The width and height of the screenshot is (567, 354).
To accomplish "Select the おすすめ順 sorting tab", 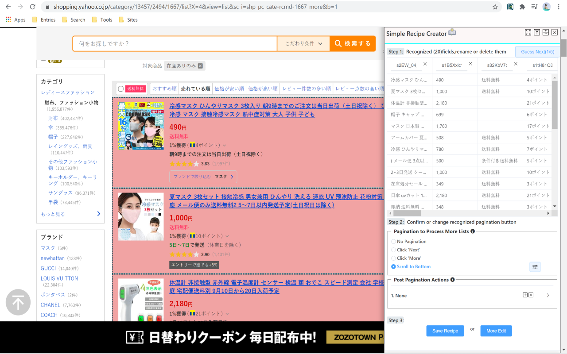I will pyautogui.click(x=164, y=88).
